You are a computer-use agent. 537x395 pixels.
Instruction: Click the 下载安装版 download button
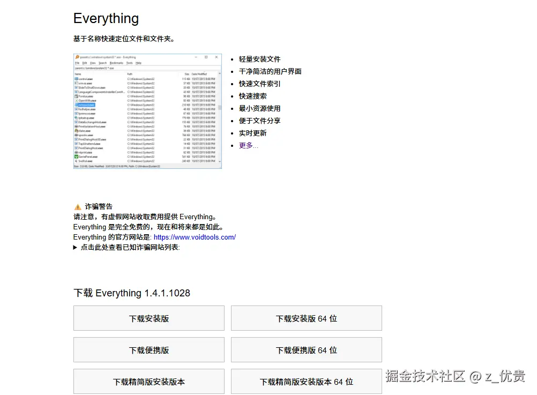click(149, 318)
